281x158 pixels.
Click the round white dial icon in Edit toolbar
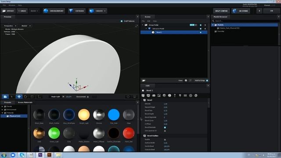coord(169,96)
